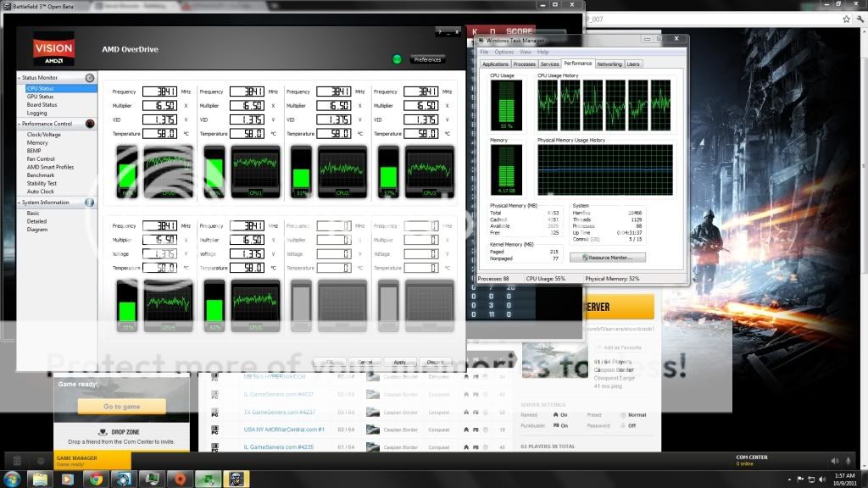Screen dimensions: 868x488
Task: Toggle the Battlelog microphone icon
Action: (848, 460)
